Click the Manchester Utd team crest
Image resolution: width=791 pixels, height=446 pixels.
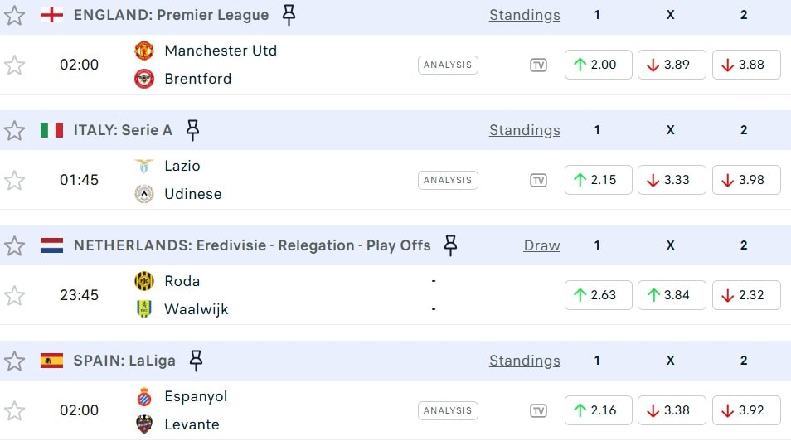(144, 51)
